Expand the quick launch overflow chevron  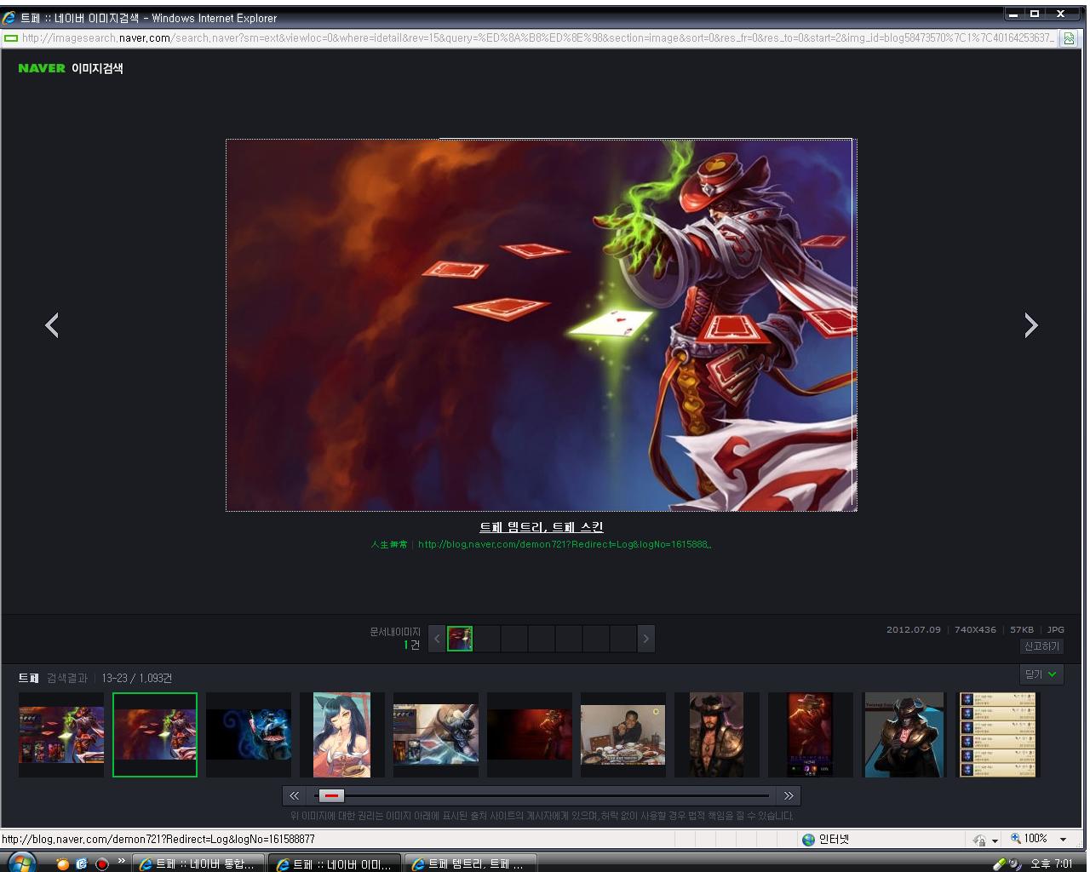(122, 861)
